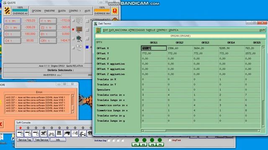Tick the last Std\Aux Dep checkbox
The width and height of the screenshot is (268, 150).
tap(123, 140)
